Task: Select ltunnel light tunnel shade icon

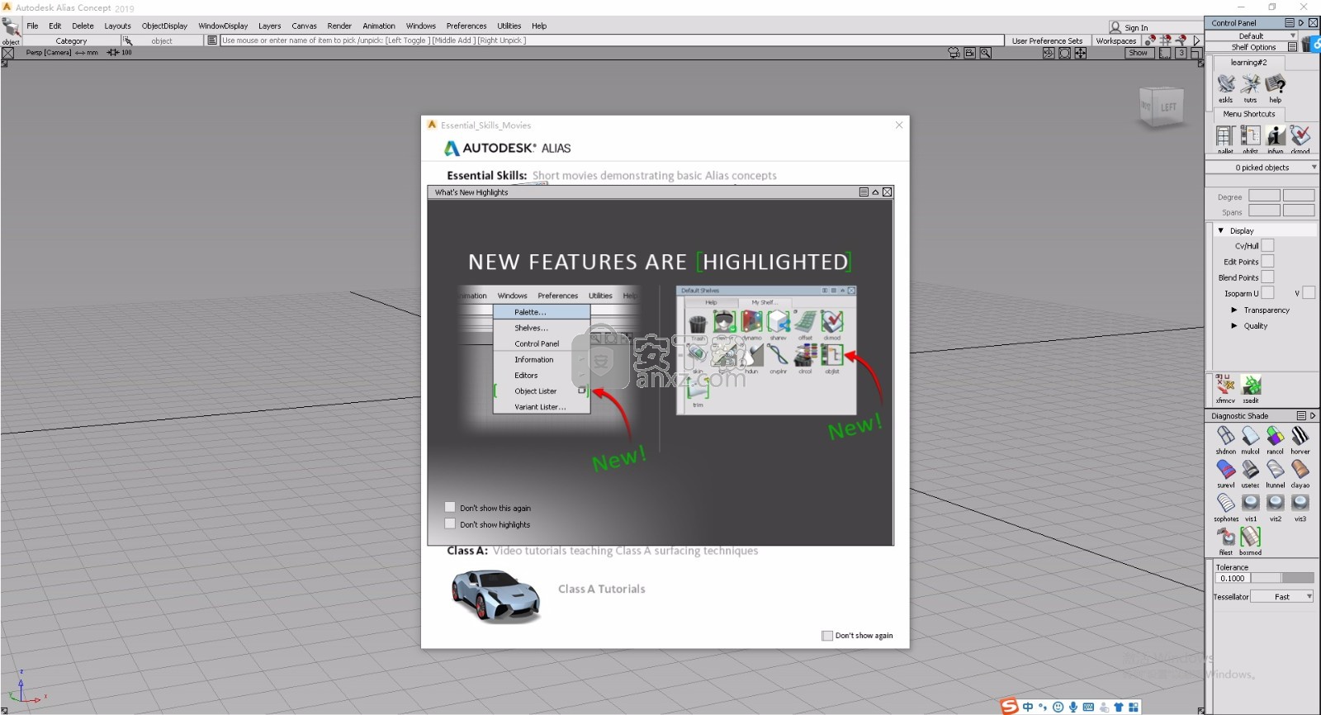Action: click(1276, 470)
